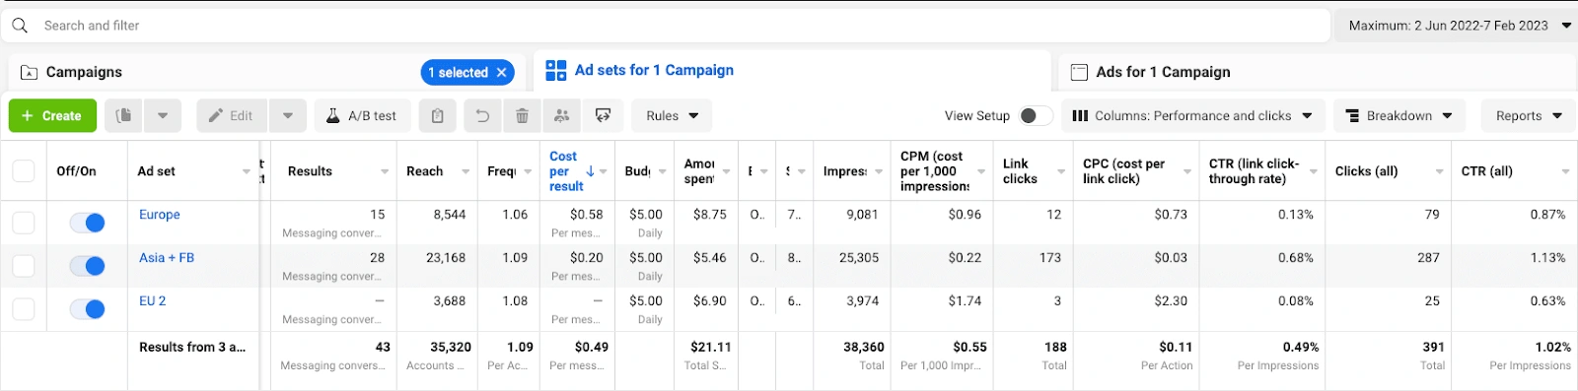Click the duplicate ad set icon
The image size is (1578, 391).
(123, 116)
